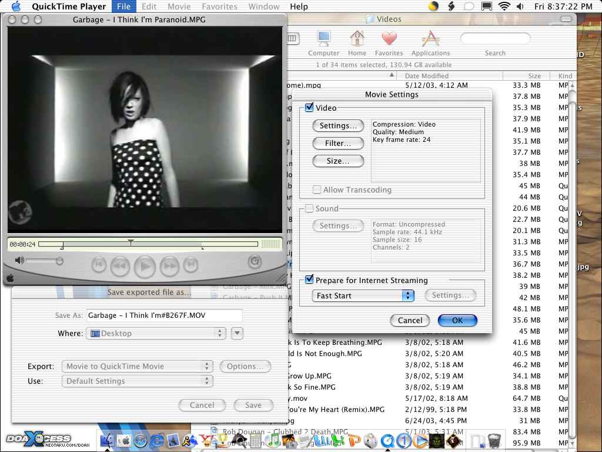Screen dimensions: 602x452
Task: Skip to the end of the movie
Action: click(190, 265)
